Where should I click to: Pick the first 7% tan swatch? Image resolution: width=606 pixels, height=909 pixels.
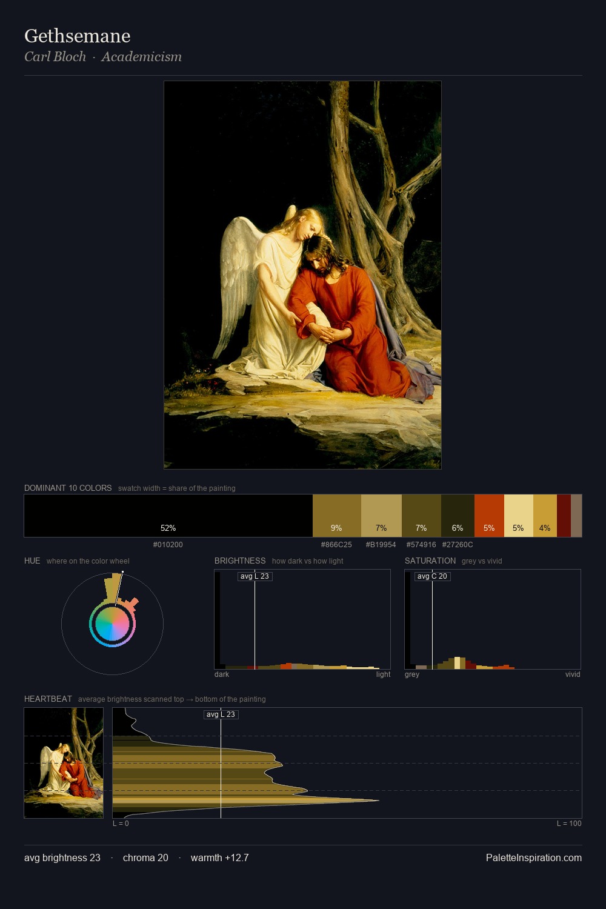381,516
